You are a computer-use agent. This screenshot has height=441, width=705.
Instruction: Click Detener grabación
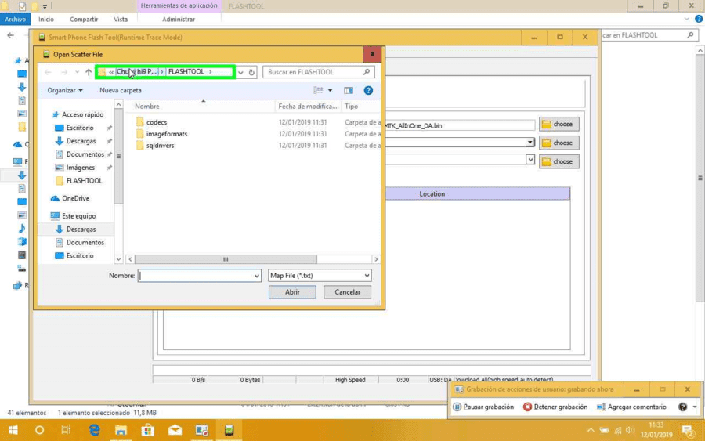point(555,407)
